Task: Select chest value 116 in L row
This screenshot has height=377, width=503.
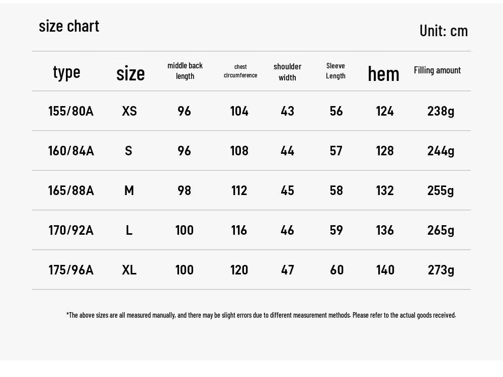Action: coord(239,230)
